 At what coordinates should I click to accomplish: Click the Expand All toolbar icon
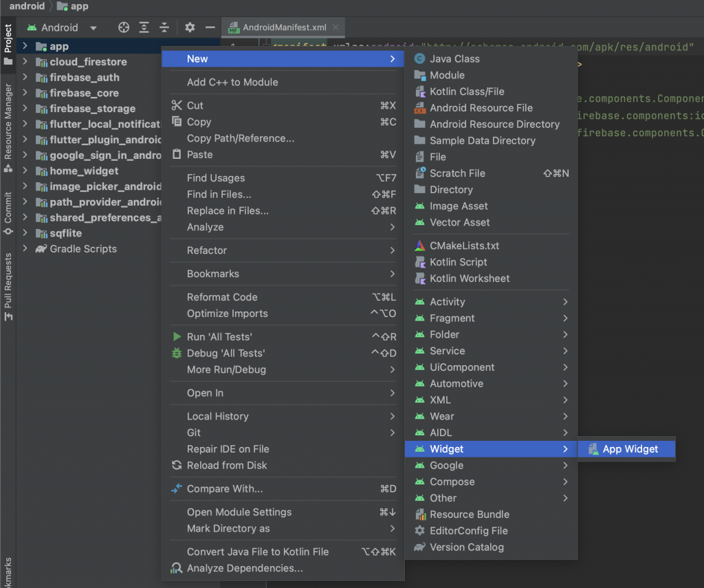(144, 28)
